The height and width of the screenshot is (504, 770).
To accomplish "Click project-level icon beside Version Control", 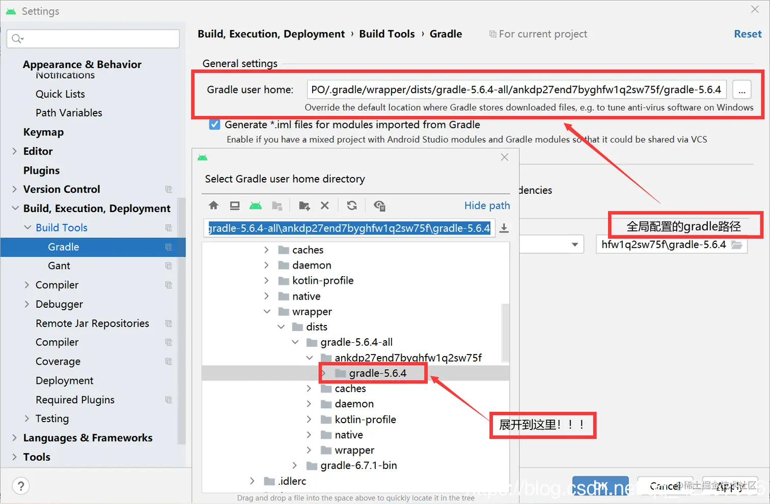I will (169, 189).
